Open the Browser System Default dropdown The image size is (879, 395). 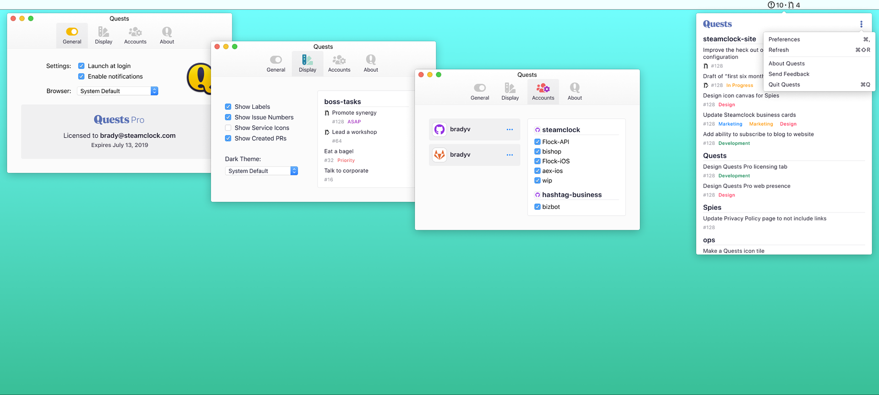click(118, 91)
